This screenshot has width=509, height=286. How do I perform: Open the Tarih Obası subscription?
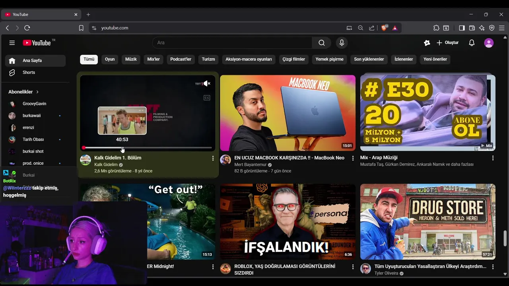point(35,139)
